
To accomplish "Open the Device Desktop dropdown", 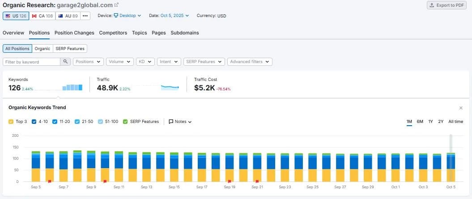I will (128, 16).
